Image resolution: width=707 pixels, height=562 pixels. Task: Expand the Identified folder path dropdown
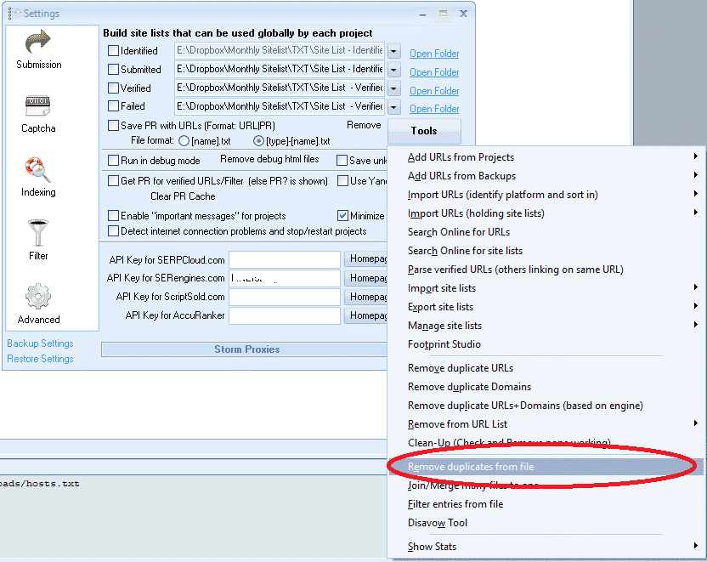coord(393,51)
